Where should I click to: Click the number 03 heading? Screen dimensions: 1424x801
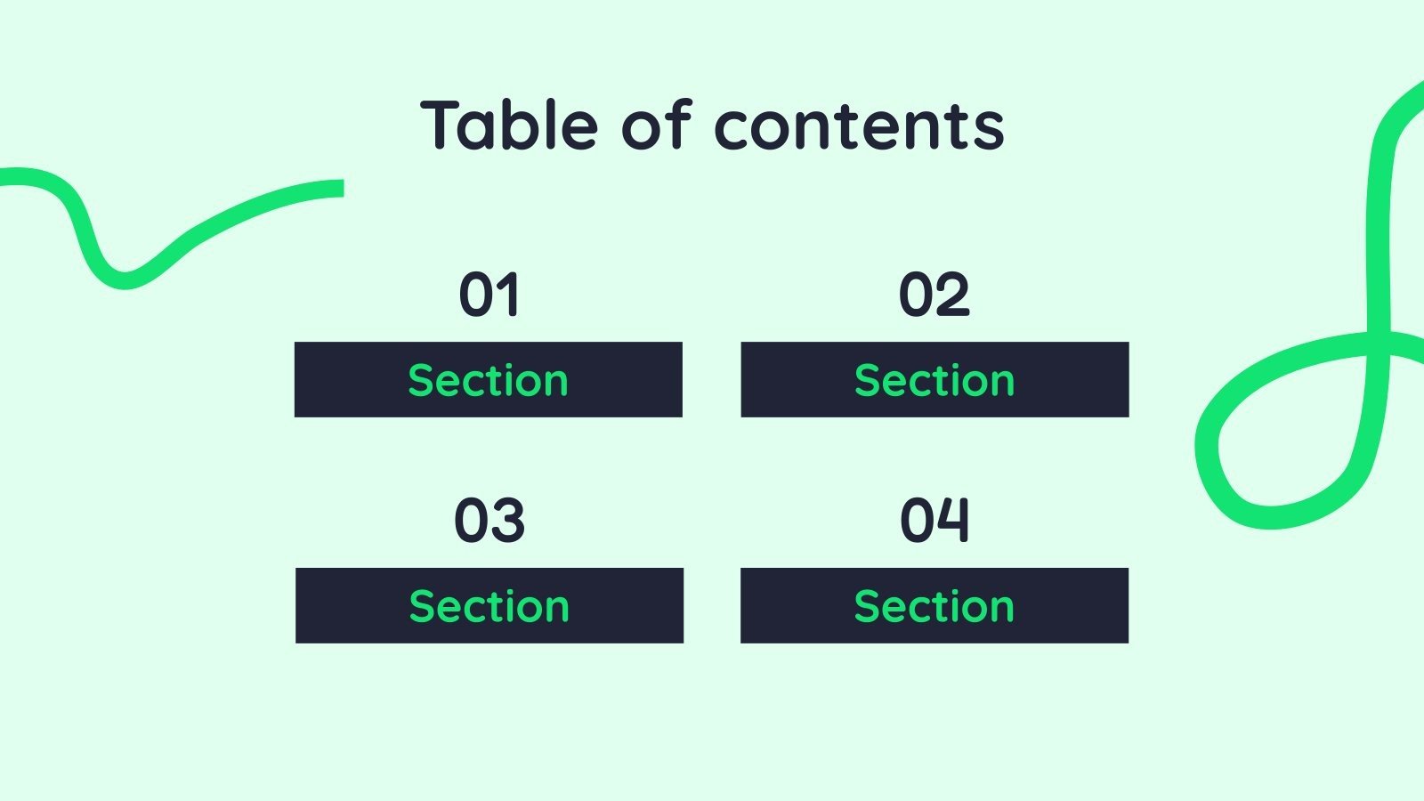(489, 521)
